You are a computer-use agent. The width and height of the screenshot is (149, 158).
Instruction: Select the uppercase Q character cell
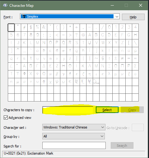click(x=63, y=43)
